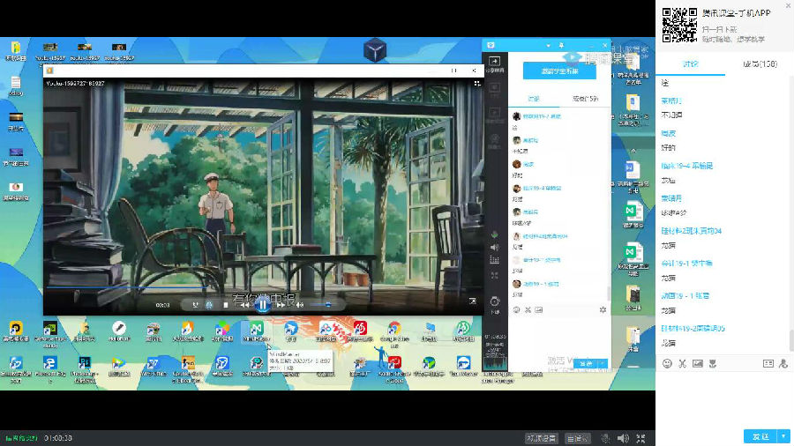
Task: Click the chat avatar beside the reply 好的
Action: tap(516, 164)
